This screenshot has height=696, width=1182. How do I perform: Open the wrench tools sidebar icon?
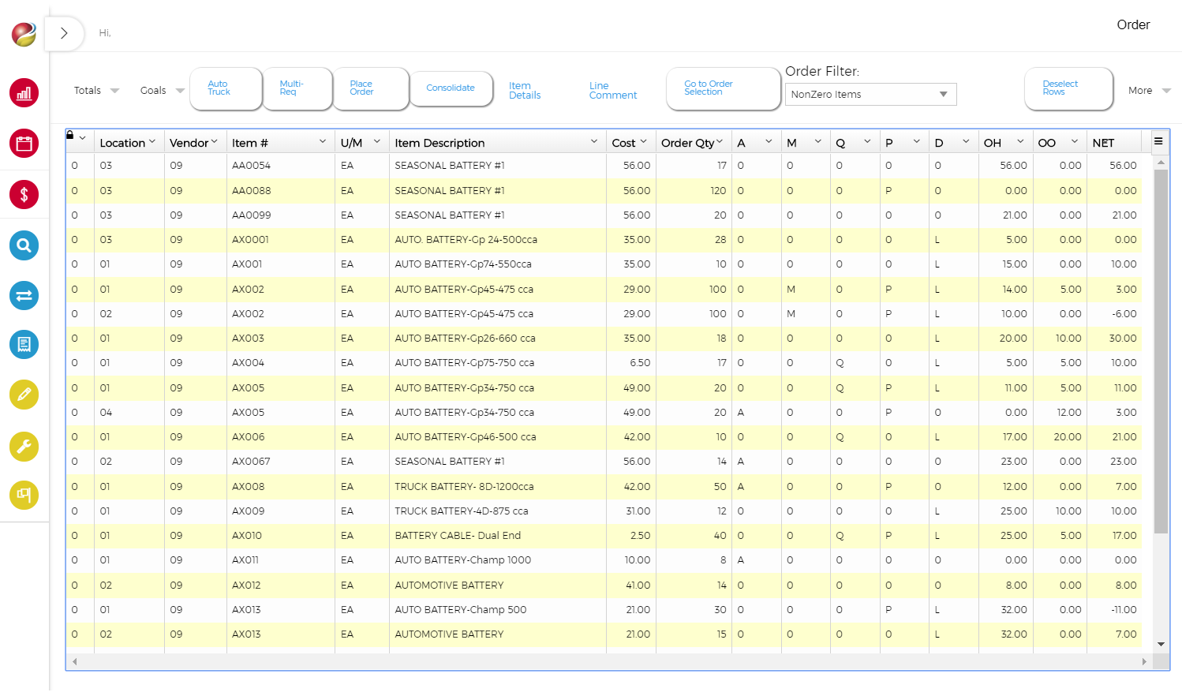tap(24, 447)
